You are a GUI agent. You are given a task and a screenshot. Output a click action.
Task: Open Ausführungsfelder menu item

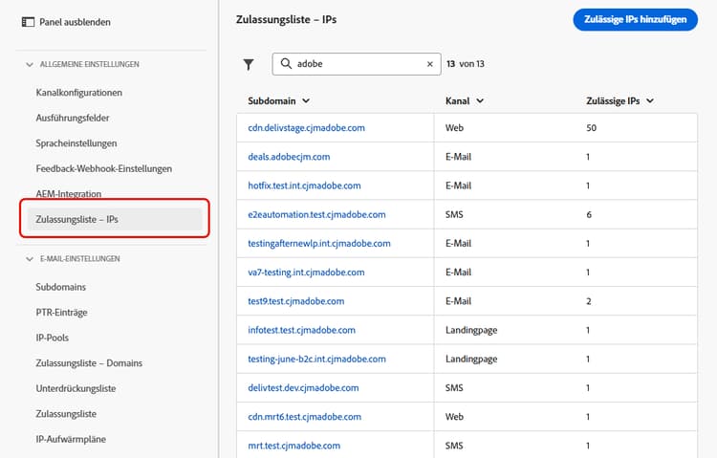pyautogui.click(x=73, y=118)
